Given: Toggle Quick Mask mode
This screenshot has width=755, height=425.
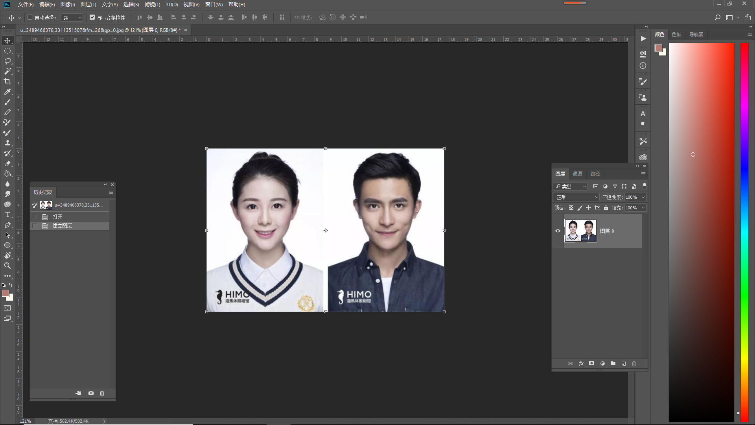Looking at the screenshot, I should pos(7,308).
